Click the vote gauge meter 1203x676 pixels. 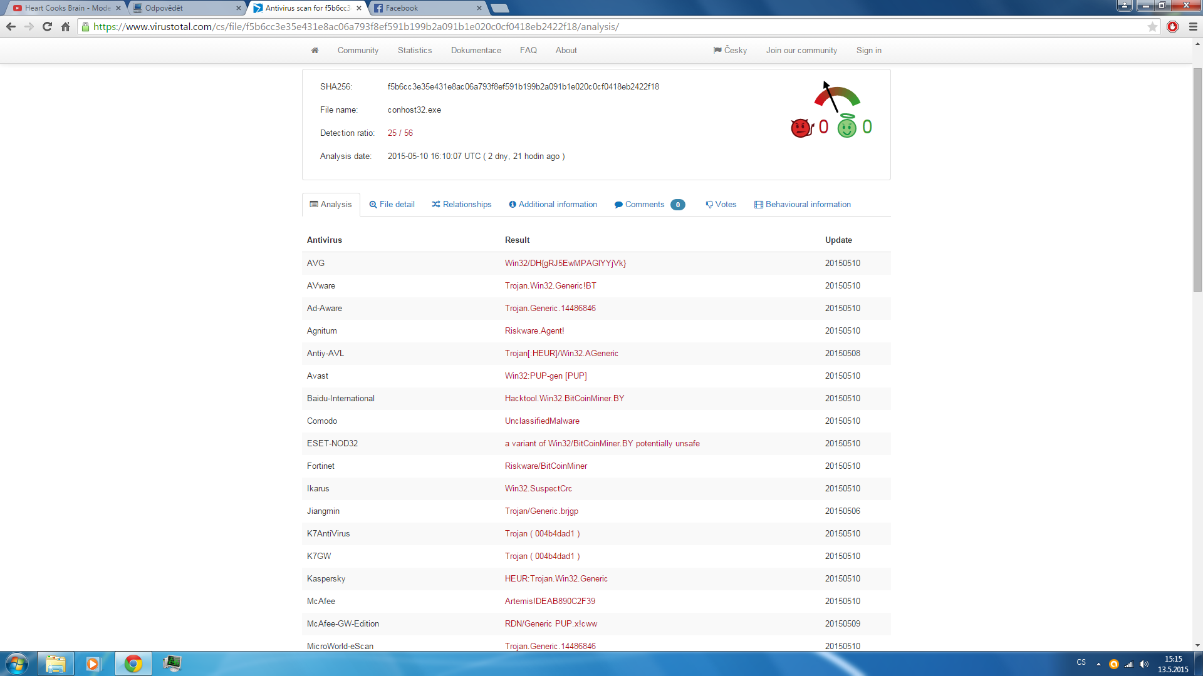pyautogui.click(x=836, y=96)
